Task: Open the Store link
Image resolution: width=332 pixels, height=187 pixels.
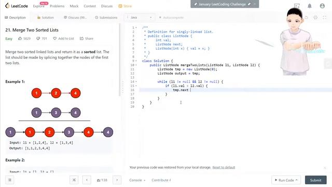Action: pyautogui.click(x=125, y=6)
